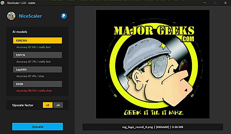Viewport: 231px width, 134px height.
Task: Select the EDSR AI model
Action: coord(38,84)
